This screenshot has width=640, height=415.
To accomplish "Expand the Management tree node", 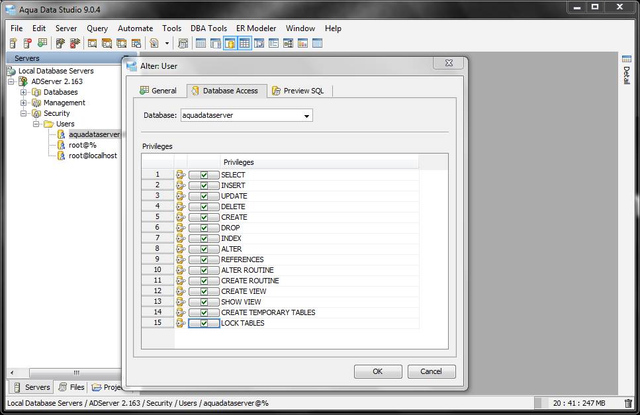I will tap(23, 103).
